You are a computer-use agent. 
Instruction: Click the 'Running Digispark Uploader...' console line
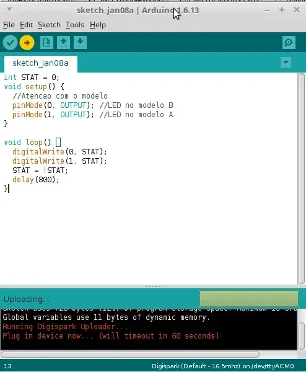point(65,327)
